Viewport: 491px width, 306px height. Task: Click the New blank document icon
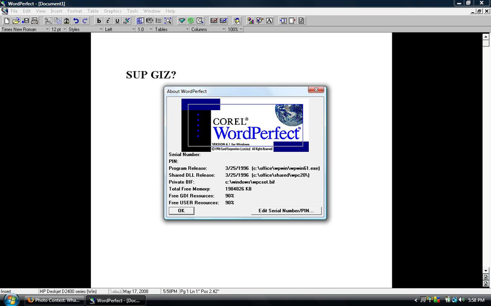(7, 21)
